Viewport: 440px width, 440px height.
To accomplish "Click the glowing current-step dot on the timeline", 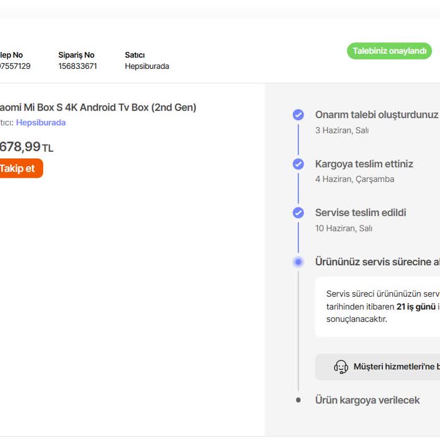I will (298, 262).
